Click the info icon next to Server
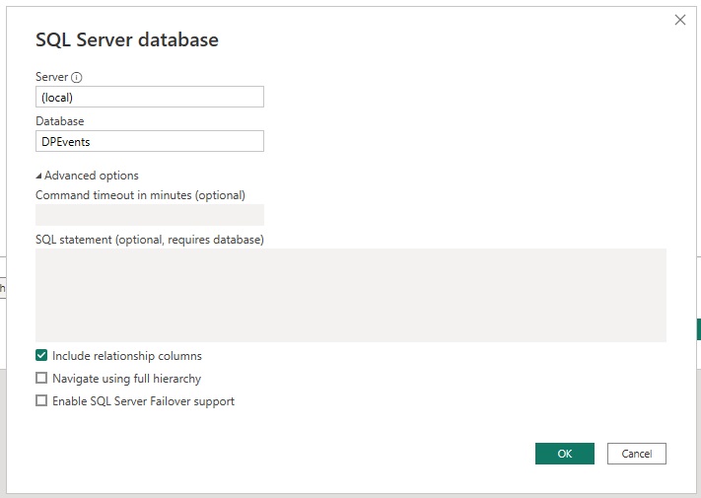Screen dimensions: 701x498 (77, 77)
